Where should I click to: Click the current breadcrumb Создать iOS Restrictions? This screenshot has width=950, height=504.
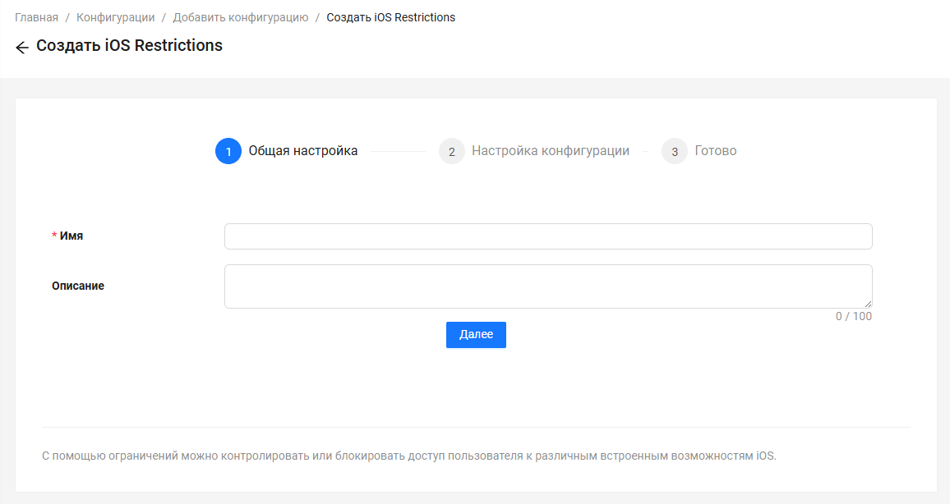[x=390, y=17]
